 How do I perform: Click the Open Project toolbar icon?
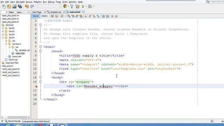[x=14, y=6]
